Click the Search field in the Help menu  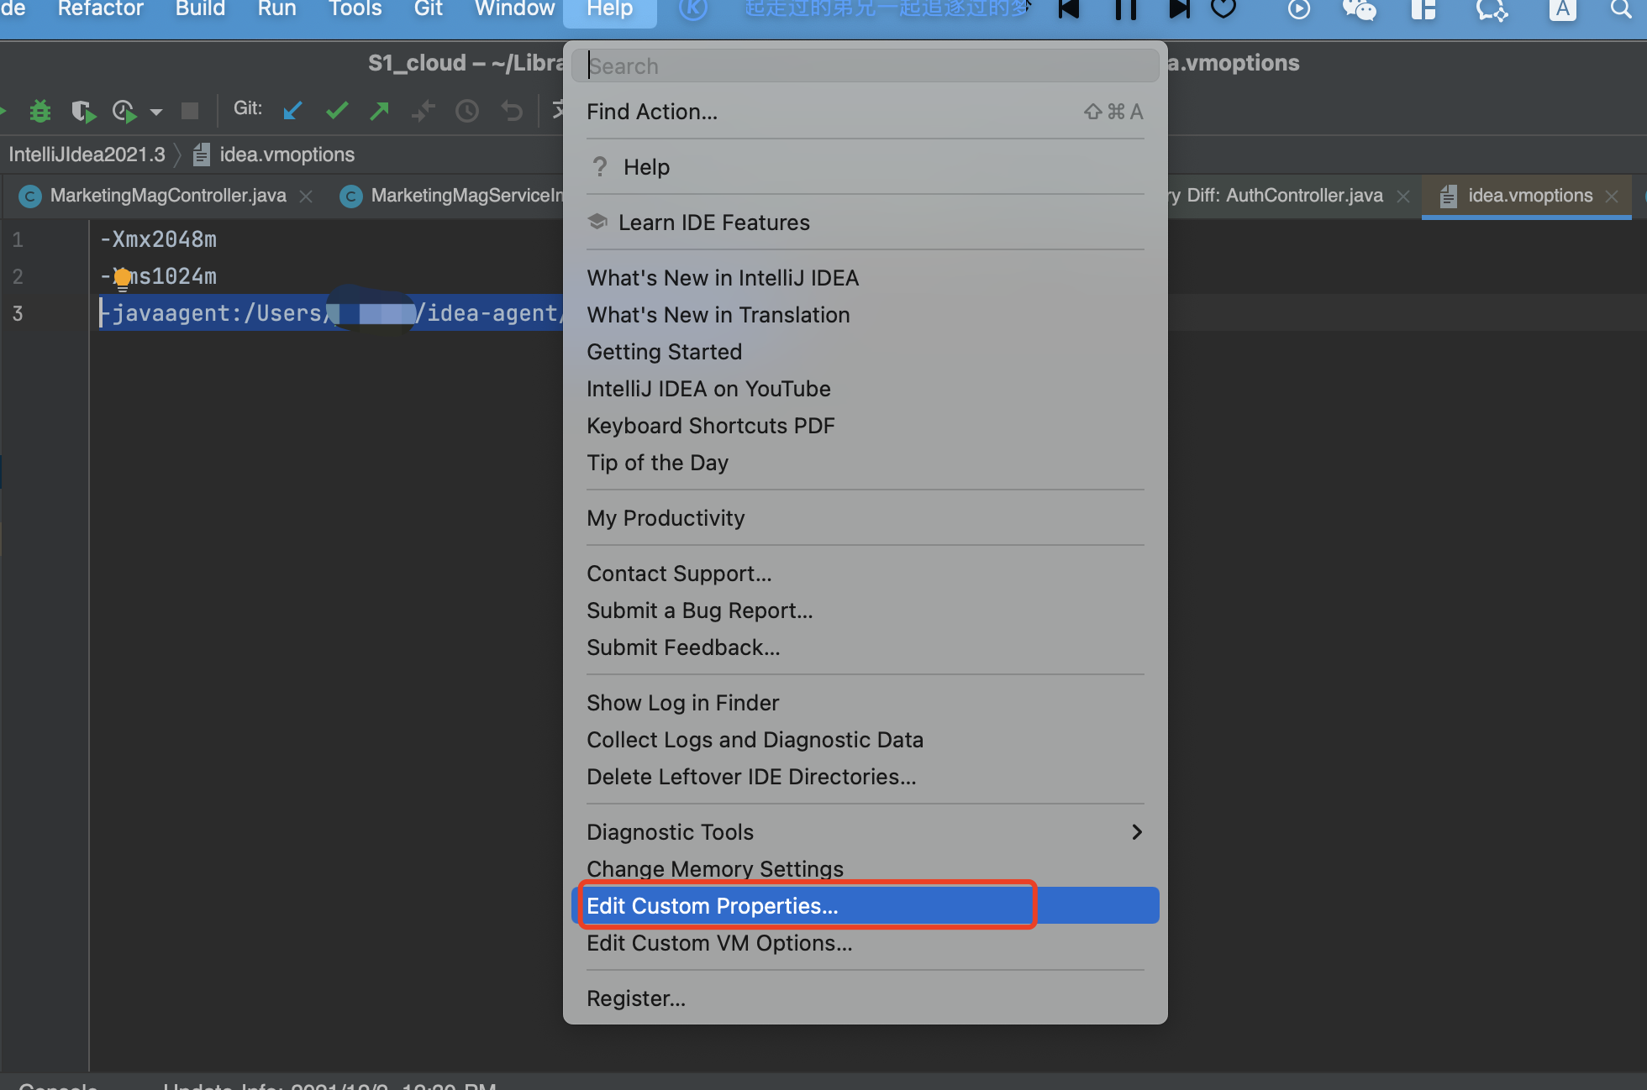tap(866, 66)
